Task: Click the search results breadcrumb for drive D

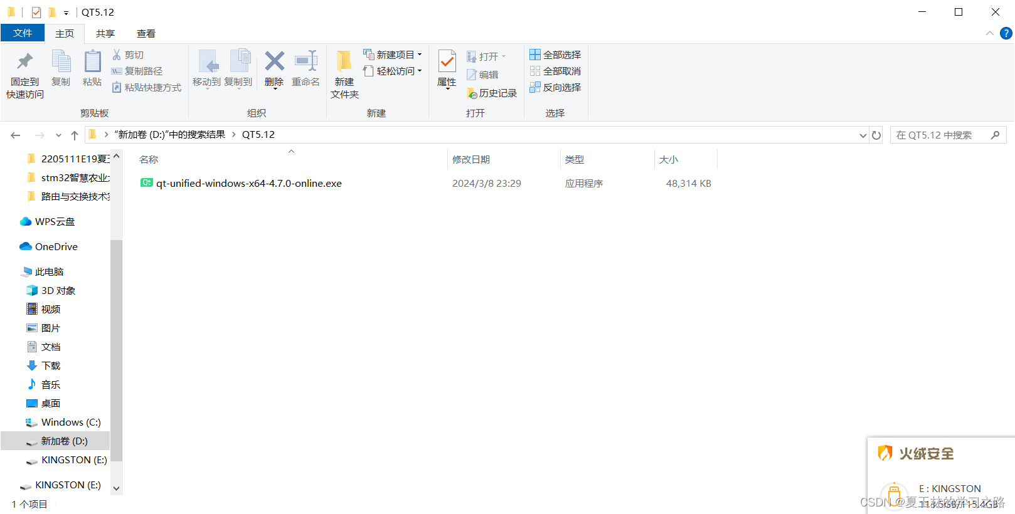Action: tap(169, 135)
